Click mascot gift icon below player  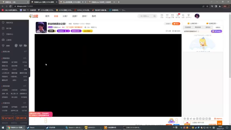171,120
